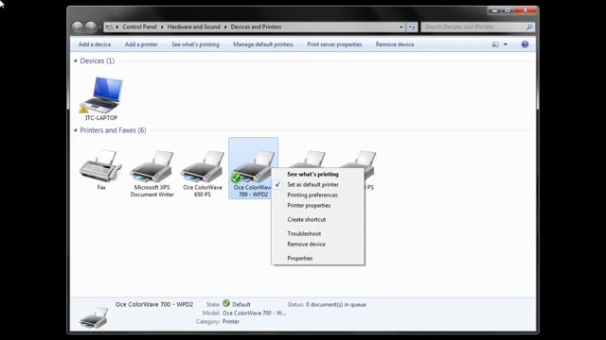Open the view options dropdown arrow
Viewport: 606px width, 340px height.
pos(505,44)
